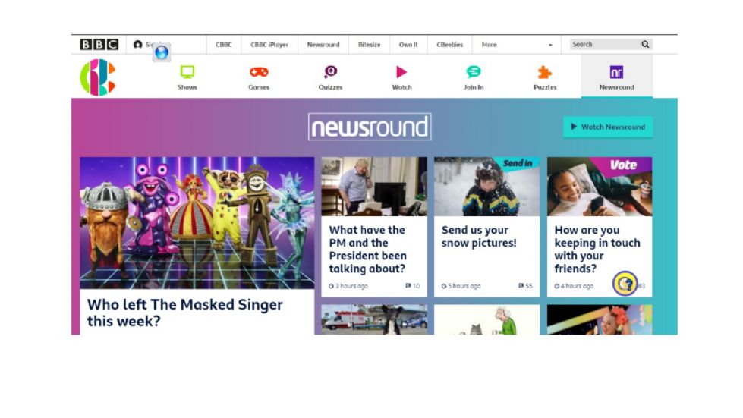The image size is (743, 418).
Task: Select the Quizzes icon
Action: [330, 72]
